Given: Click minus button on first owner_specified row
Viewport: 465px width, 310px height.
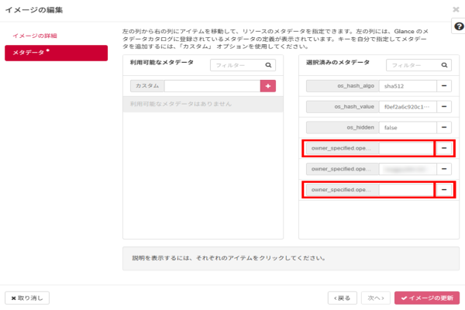Looking at the screenshot, I should tap(444, 147).
